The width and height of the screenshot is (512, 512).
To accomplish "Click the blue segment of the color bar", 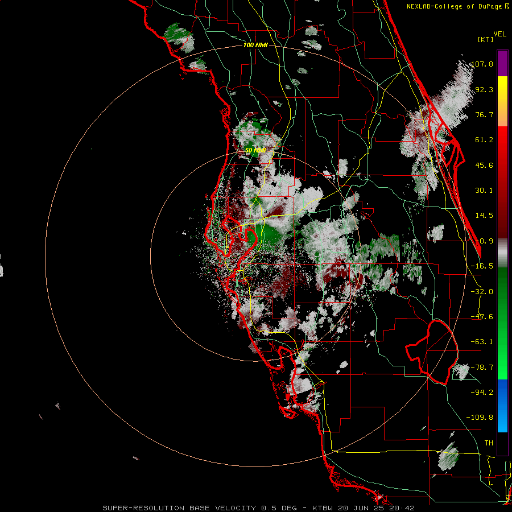I will click(x=502, y=406).
